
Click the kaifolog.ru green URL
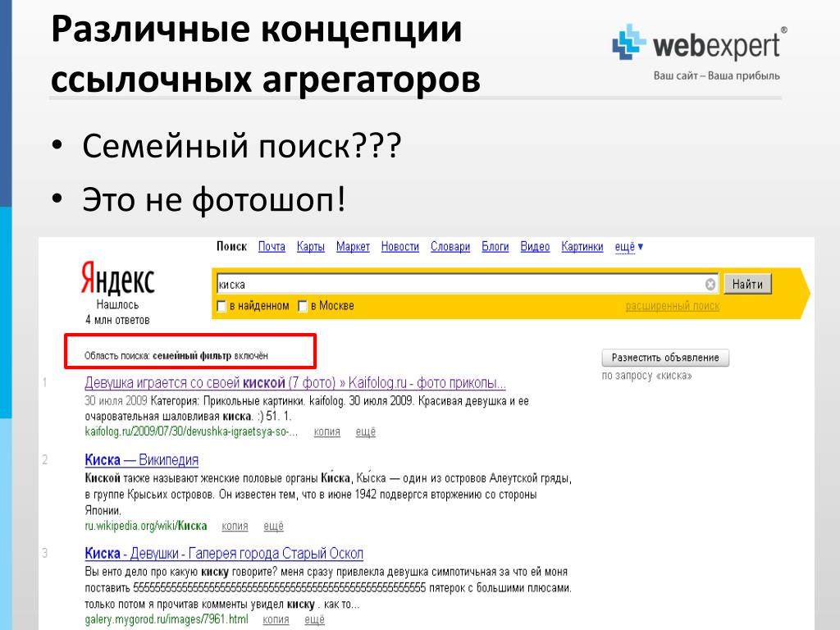click(x=191, y=431)
